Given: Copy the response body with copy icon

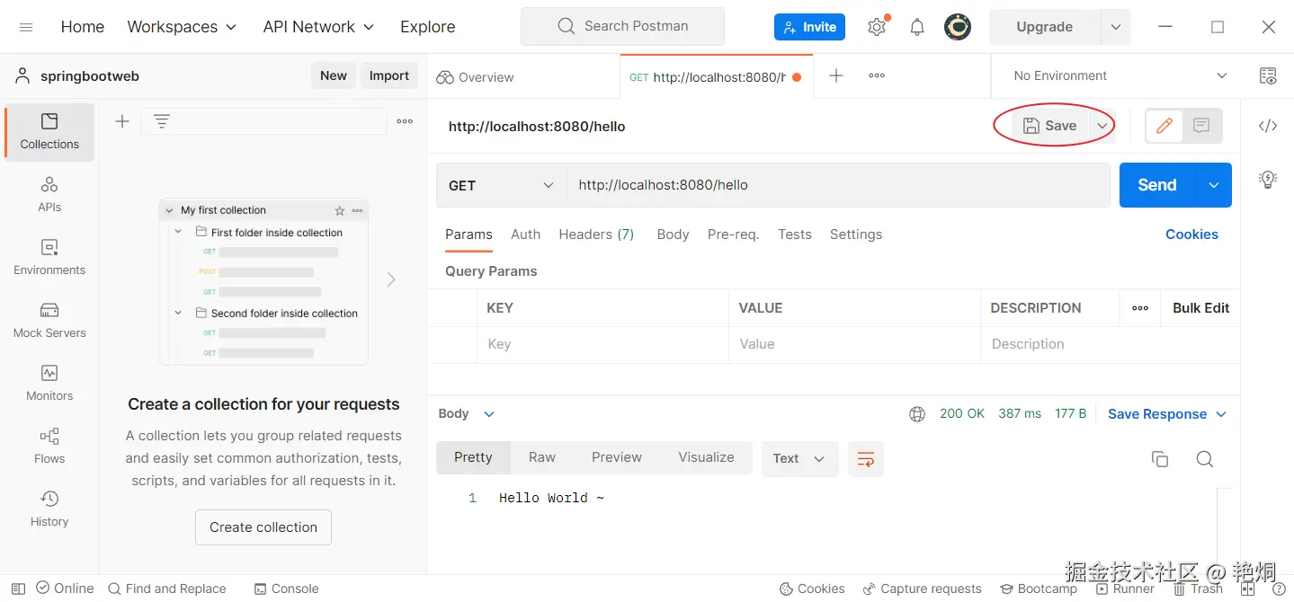Looking at the screenshot, I should 1160,459.
